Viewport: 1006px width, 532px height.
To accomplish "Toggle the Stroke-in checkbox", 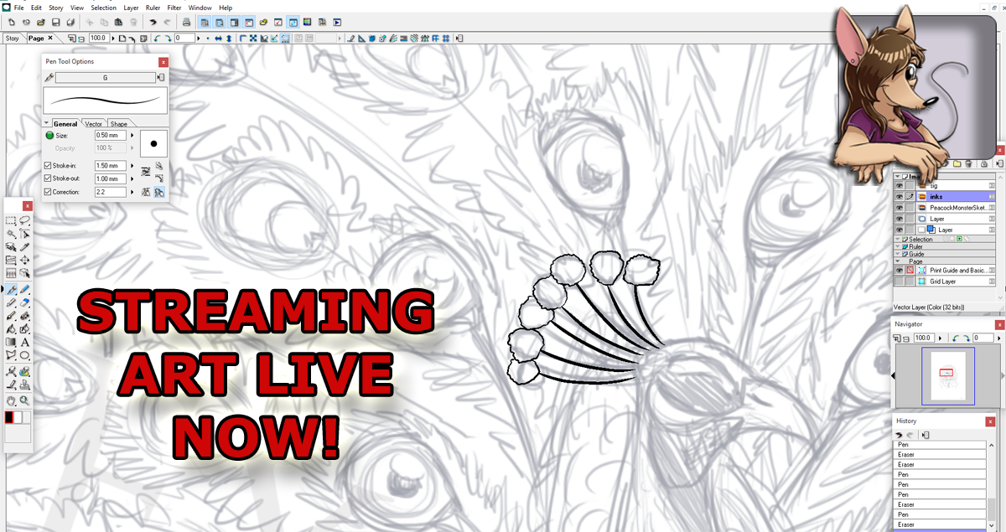I will pyautogui.click(x=48, y=166).
